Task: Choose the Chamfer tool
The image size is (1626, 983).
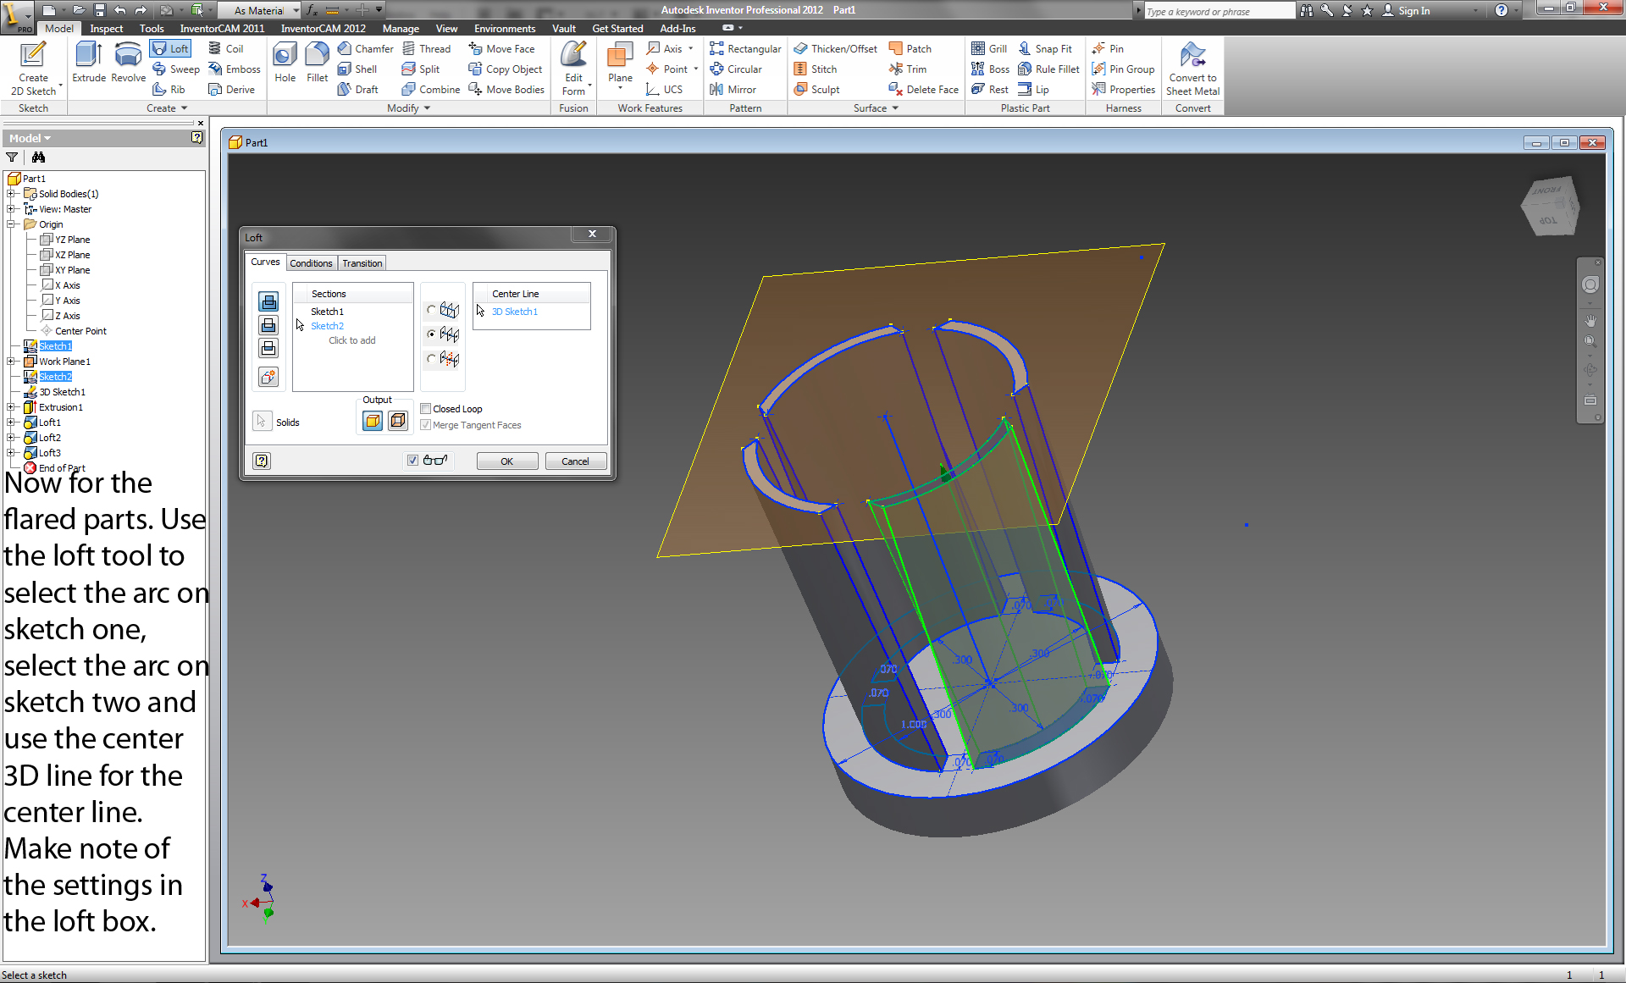Action: click(x=365, y=48)
